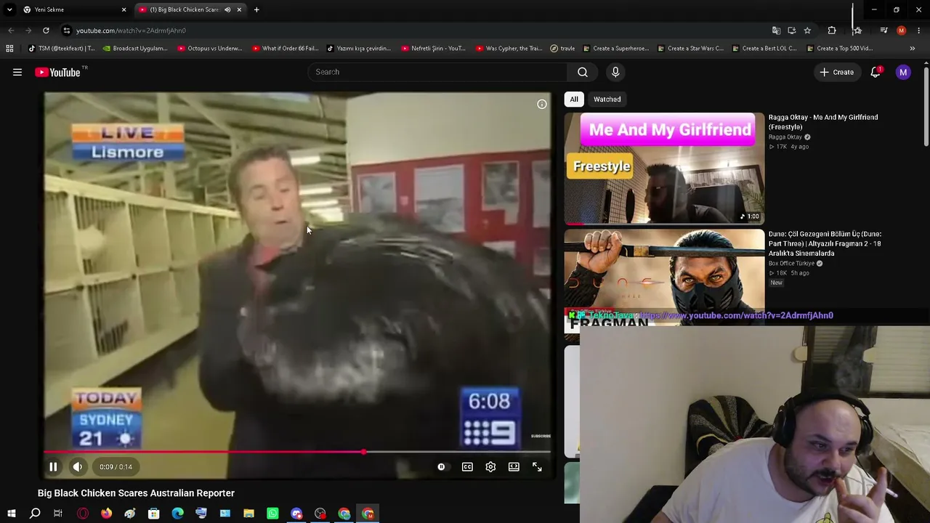Viewport: 930px width, 523px height.
Task: Open the TSM (@teekfeast) bookmark
Action: 61,49
